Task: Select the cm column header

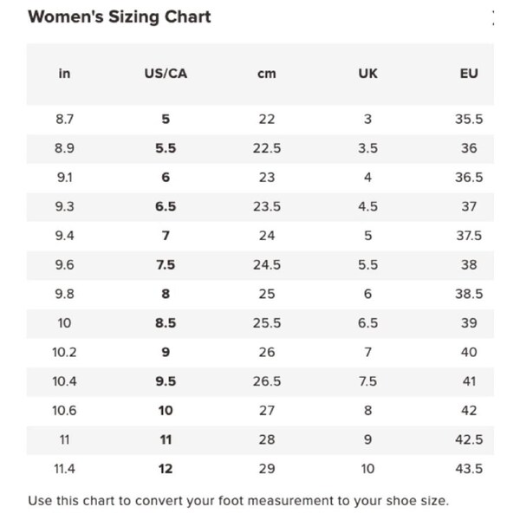Action: point(267,74)
